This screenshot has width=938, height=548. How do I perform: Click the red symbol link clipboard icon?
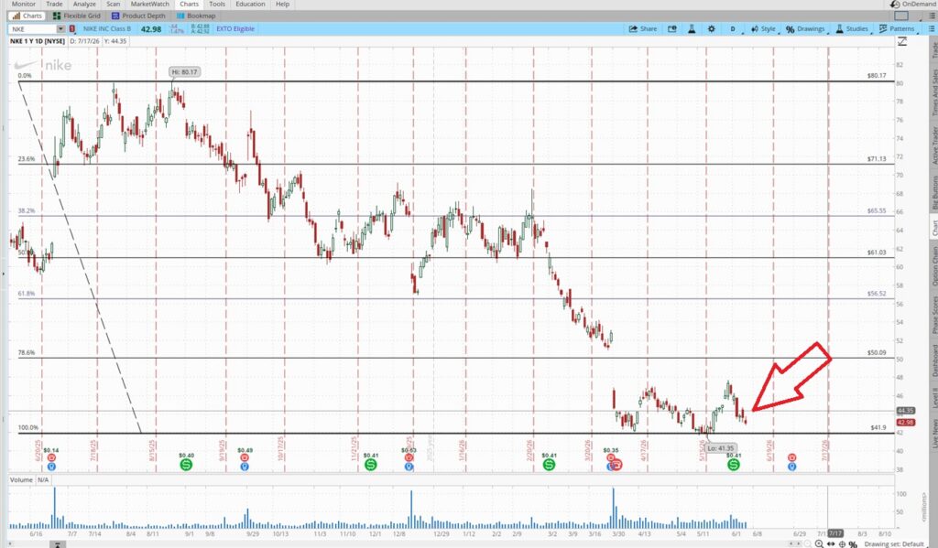[x=72, y=28]
